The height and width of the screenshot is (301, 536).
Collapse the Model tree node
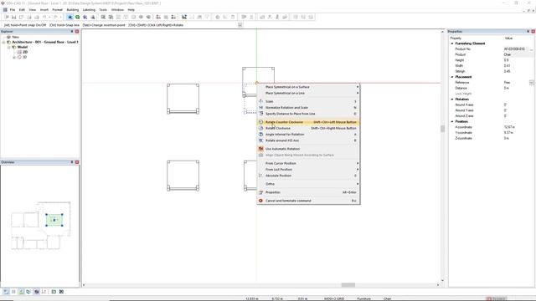(9, 47)
